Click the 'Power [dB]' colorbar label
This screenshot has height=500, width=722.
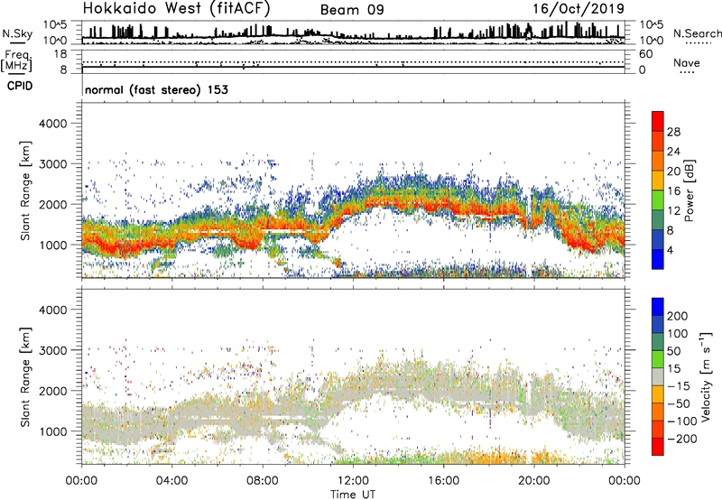pos(690,190)
